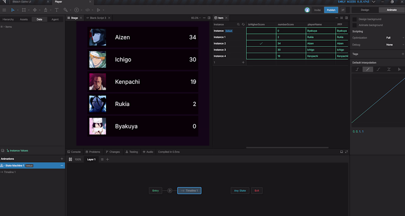Open the hamburger main menu
405x216 pixels.
[x=4, y=10]
